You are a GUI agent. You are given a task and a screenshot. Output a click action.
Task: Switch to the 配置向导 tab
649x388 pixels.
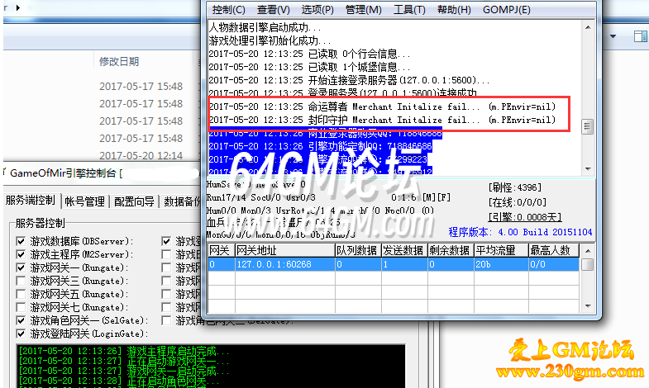(x=134, y=201)
